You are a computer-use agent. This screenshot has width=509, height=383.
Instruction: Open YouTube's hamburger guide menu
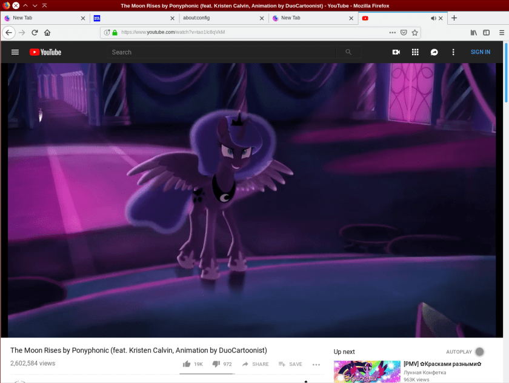click(x=15, y=52)
